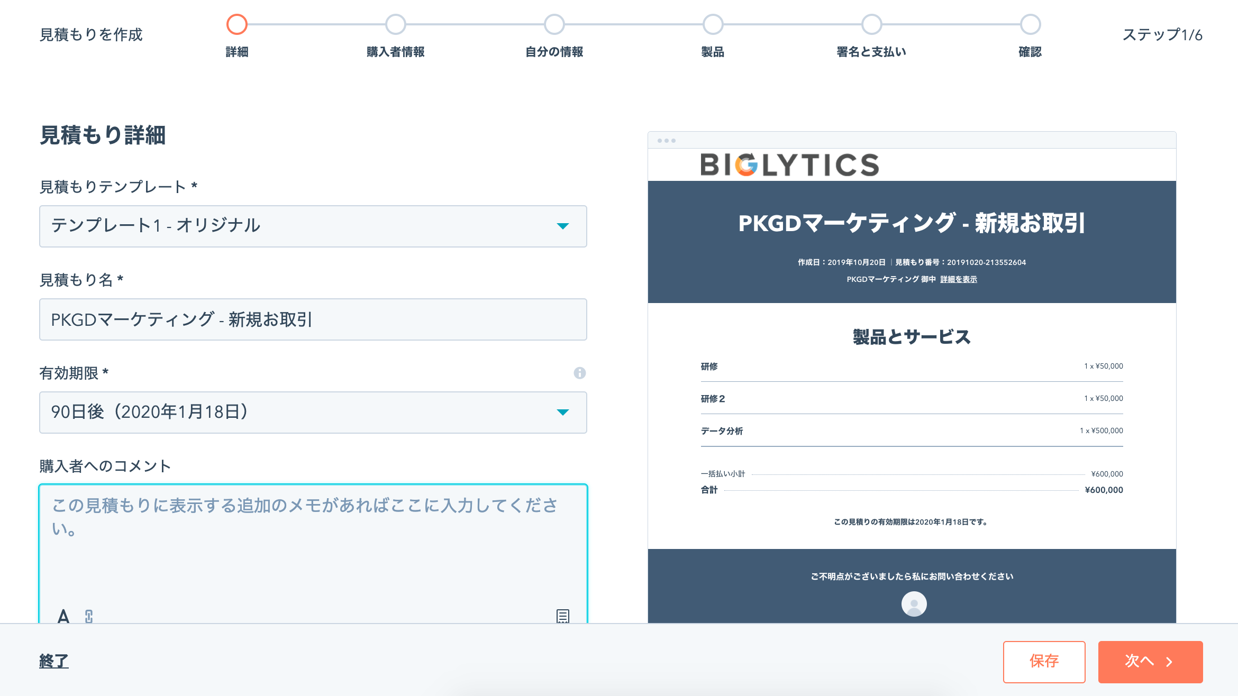Go to the 自分の情報 step label
This screenshot has width=1238, height=696.
pyautogui.click(x=554, y=52)
